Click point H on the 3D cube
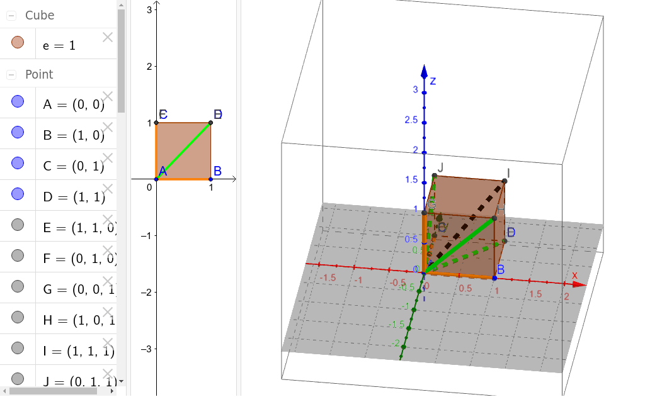 [x=494, y=218]
